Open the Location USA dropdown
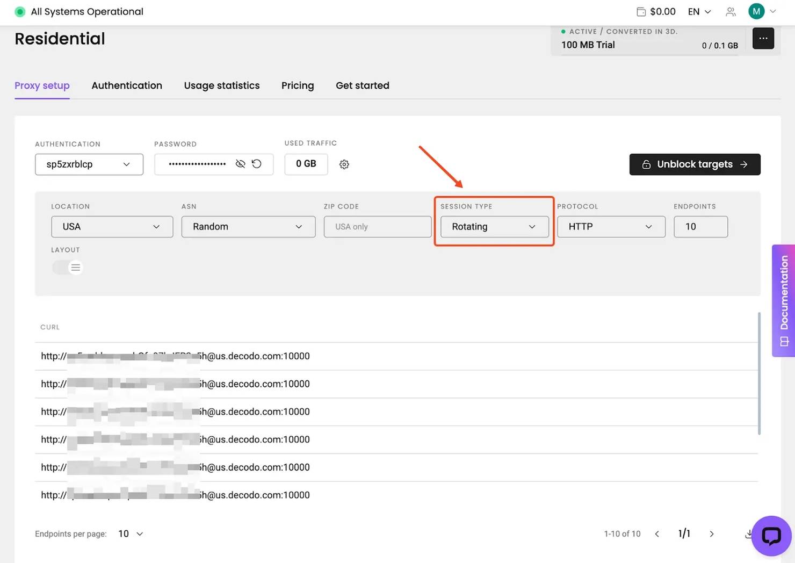Image resolution: width=795 pixels, height=563 pixels. click(112, 227)
